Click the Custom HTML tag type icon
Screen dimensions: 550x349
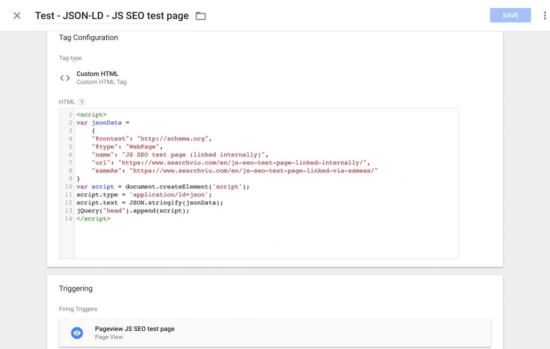(x=64, y=77)
